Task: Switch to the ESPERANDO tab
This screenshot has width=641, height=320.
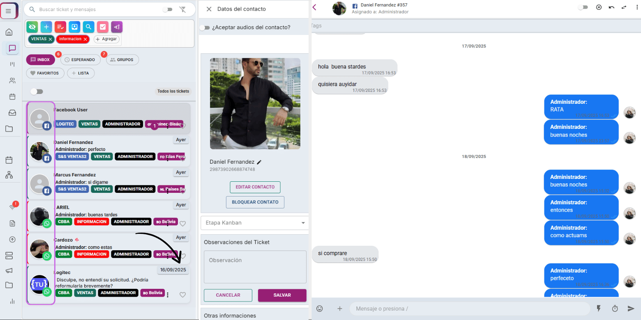Action: [80, 59]
